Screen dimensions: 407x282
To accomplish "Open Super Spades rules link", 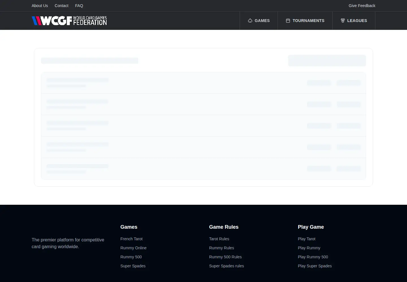I will [x=226, y=266].
